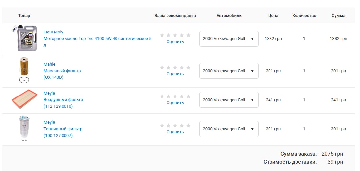
Task: Click the Сумма column header
Action: click(338, 15)
